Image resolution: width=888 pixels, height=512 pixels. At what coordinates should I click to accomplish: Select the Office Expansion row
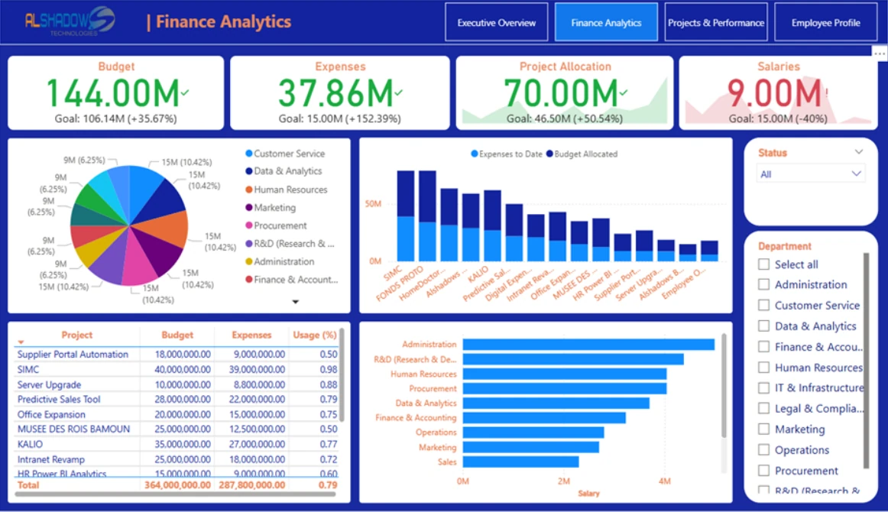pyautogui.click(x=177, y=415)
